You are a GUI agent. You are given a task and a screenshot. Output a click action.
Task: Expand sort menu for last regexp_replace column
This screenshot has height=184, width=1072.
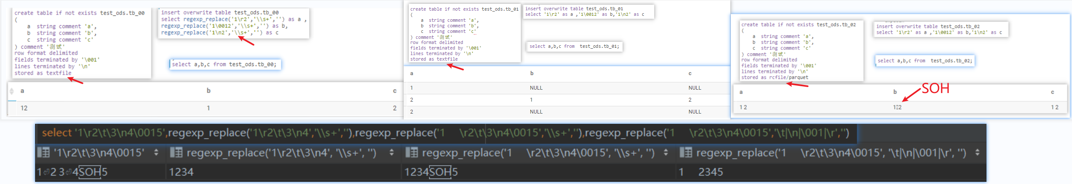coord(977,152)
